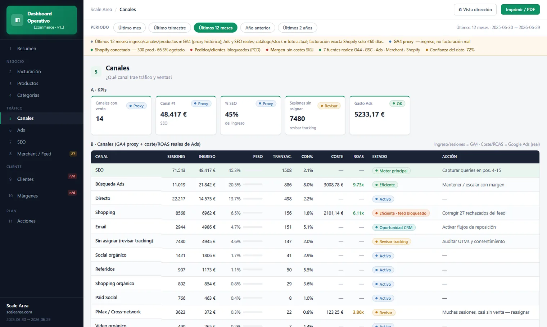The height and width of the screenshot is (327, 547).
Task: Select the Últimos 2 años period
Action: (297, 28)
